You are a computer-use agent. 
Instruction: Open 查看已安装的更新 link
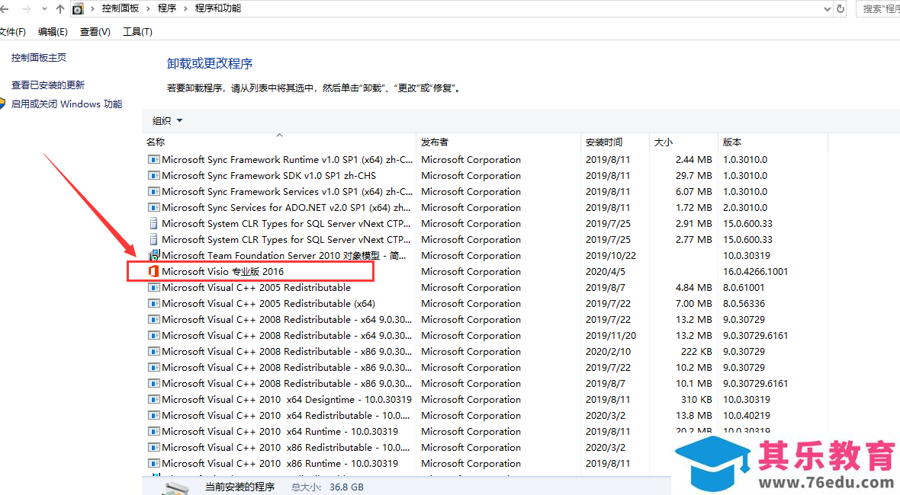pyautogui.click(x=48, y=85)
